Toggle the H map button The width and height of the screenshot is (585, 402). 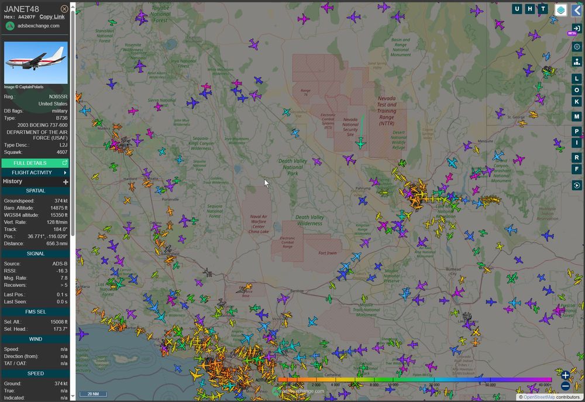pyautogui.click(x=530, y=9)
